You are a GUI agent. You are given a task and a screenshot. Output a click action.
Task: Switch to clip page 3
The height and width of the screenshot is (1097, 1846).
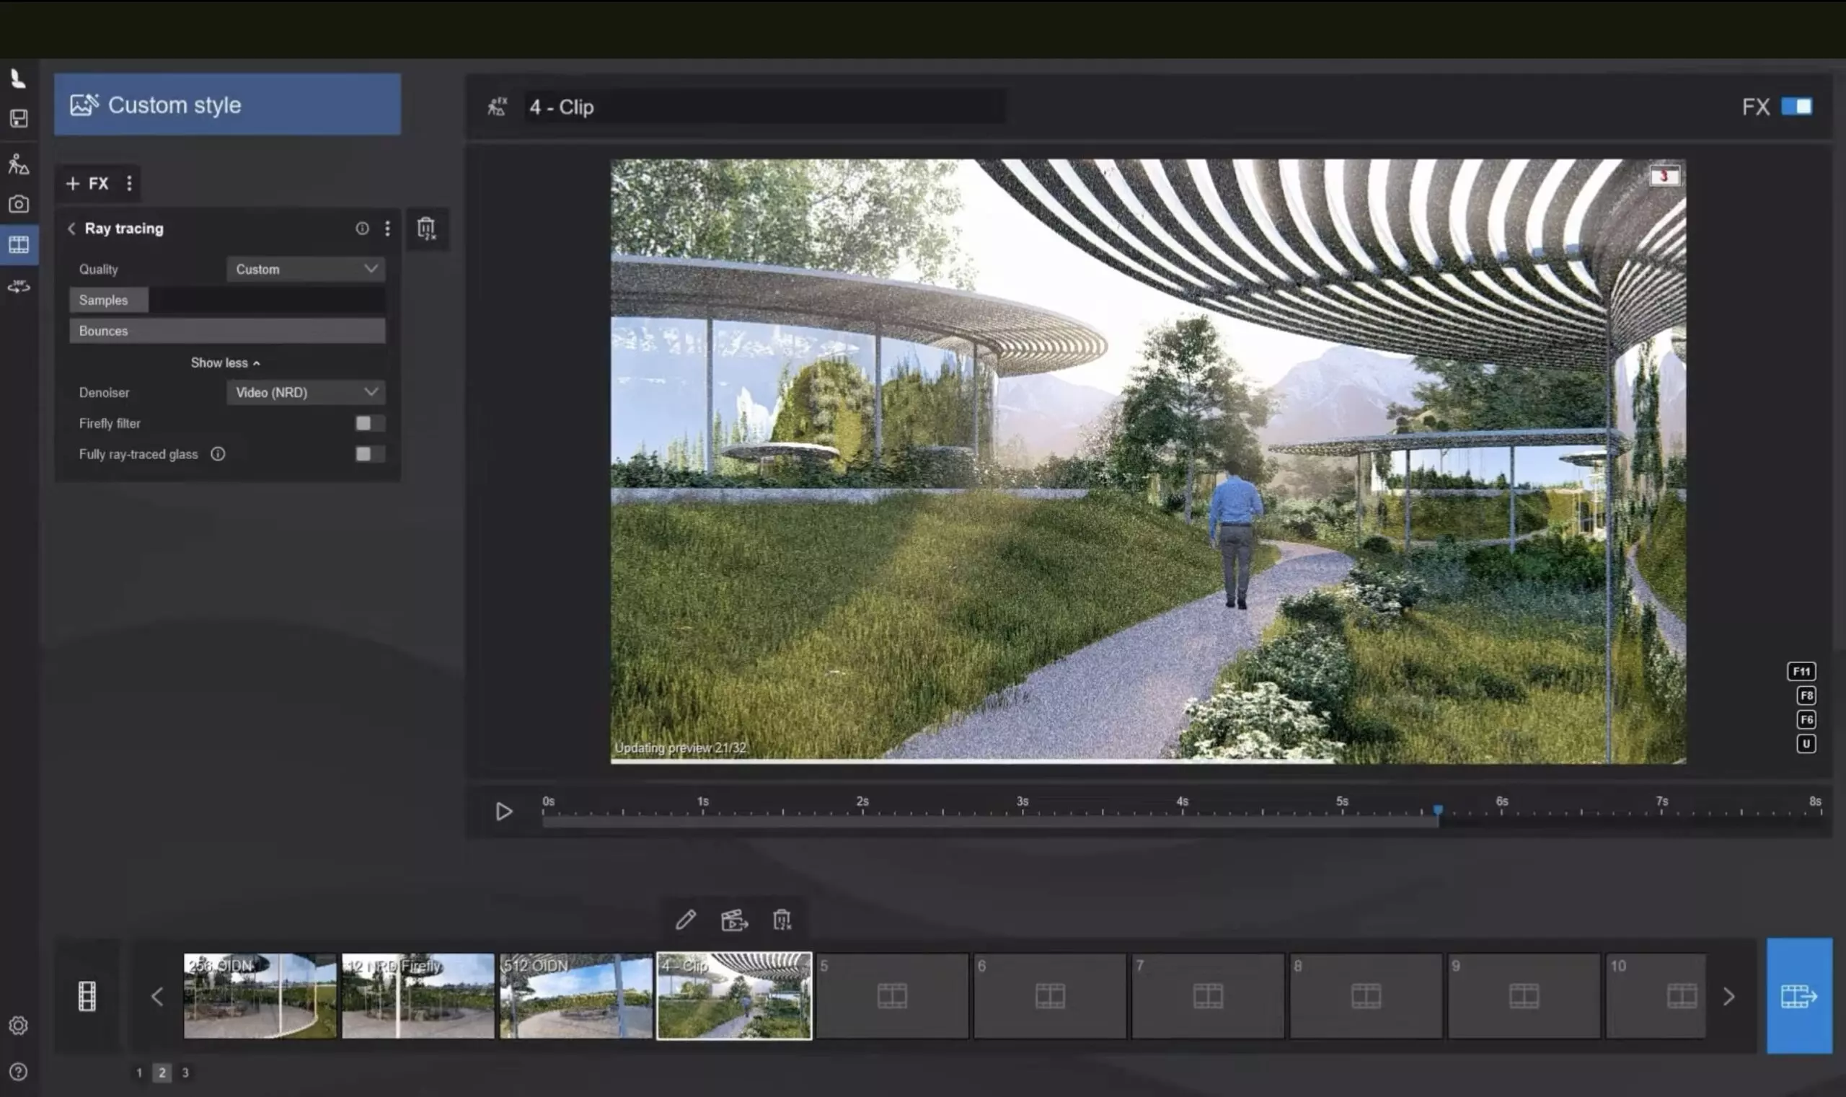pos(185,1072)
